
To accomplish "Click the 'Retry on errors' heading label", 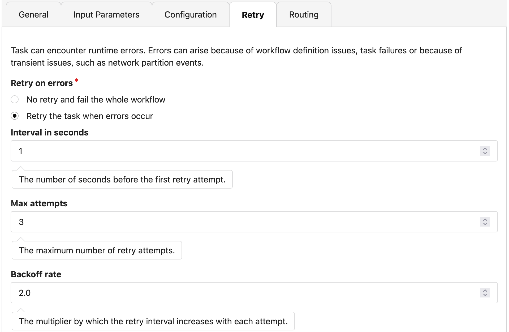I will [x=42, y=83].
